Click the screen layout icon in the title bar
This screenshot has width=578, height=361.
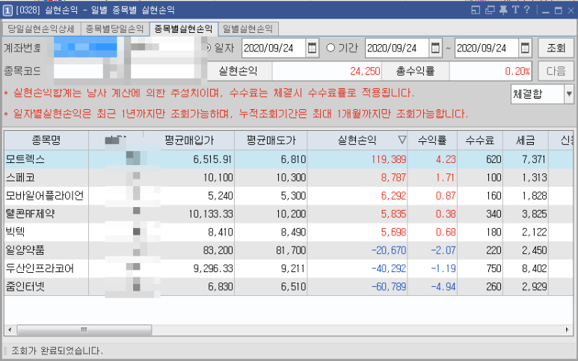(476, 10)
